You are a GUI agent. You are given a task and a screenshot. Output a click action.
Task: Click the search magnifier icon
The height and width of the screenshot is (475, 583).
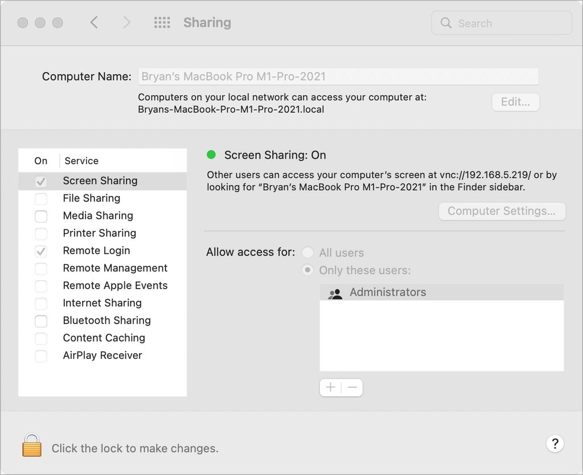pos(446,23)
